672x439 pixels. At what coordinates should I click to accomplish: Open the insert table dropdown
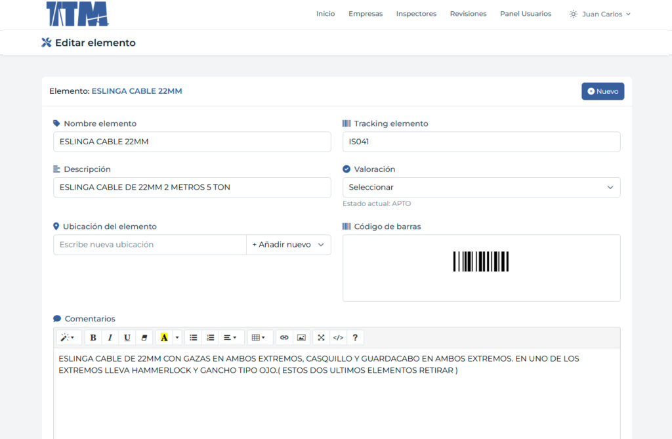259,338
